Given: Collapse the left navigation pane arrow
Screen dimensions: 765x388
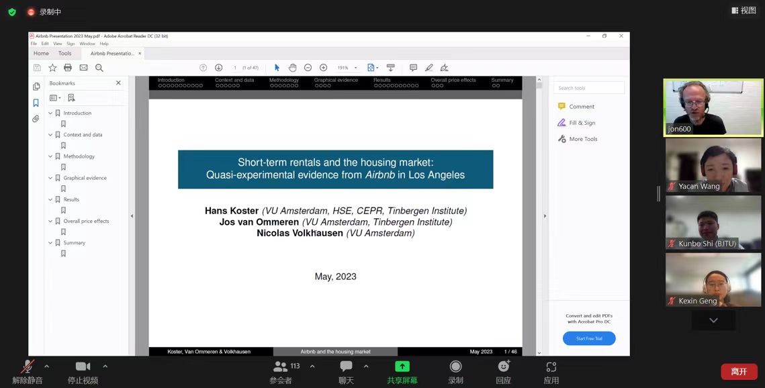Looking at the screenshot, I should click(x=132, y=215).
